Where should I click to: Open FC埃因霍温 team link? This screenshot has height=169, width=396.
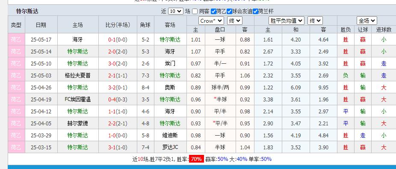click(77, 99)
